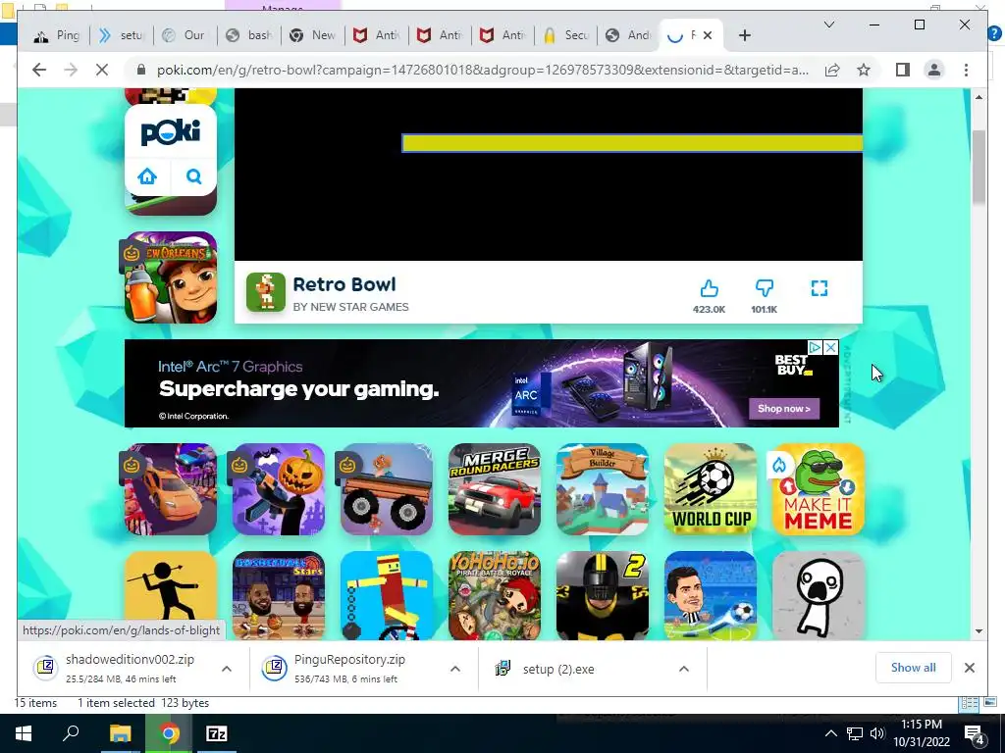The image size is (1005, 753).
Task: Open the blocky ragdoll character game
Action: [387, 595]
